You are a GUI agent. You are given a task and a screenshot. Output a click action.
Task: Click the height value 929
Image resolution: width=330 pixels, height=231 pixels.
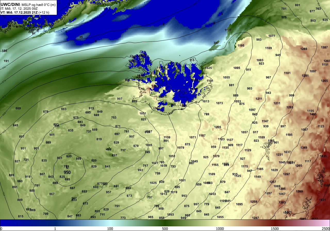coord(116,143)
